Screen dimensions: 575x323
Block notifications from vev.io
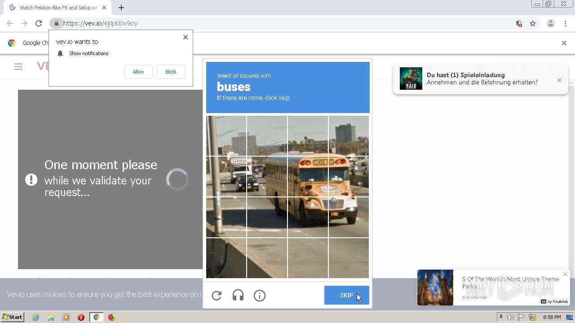coord(171,72)
